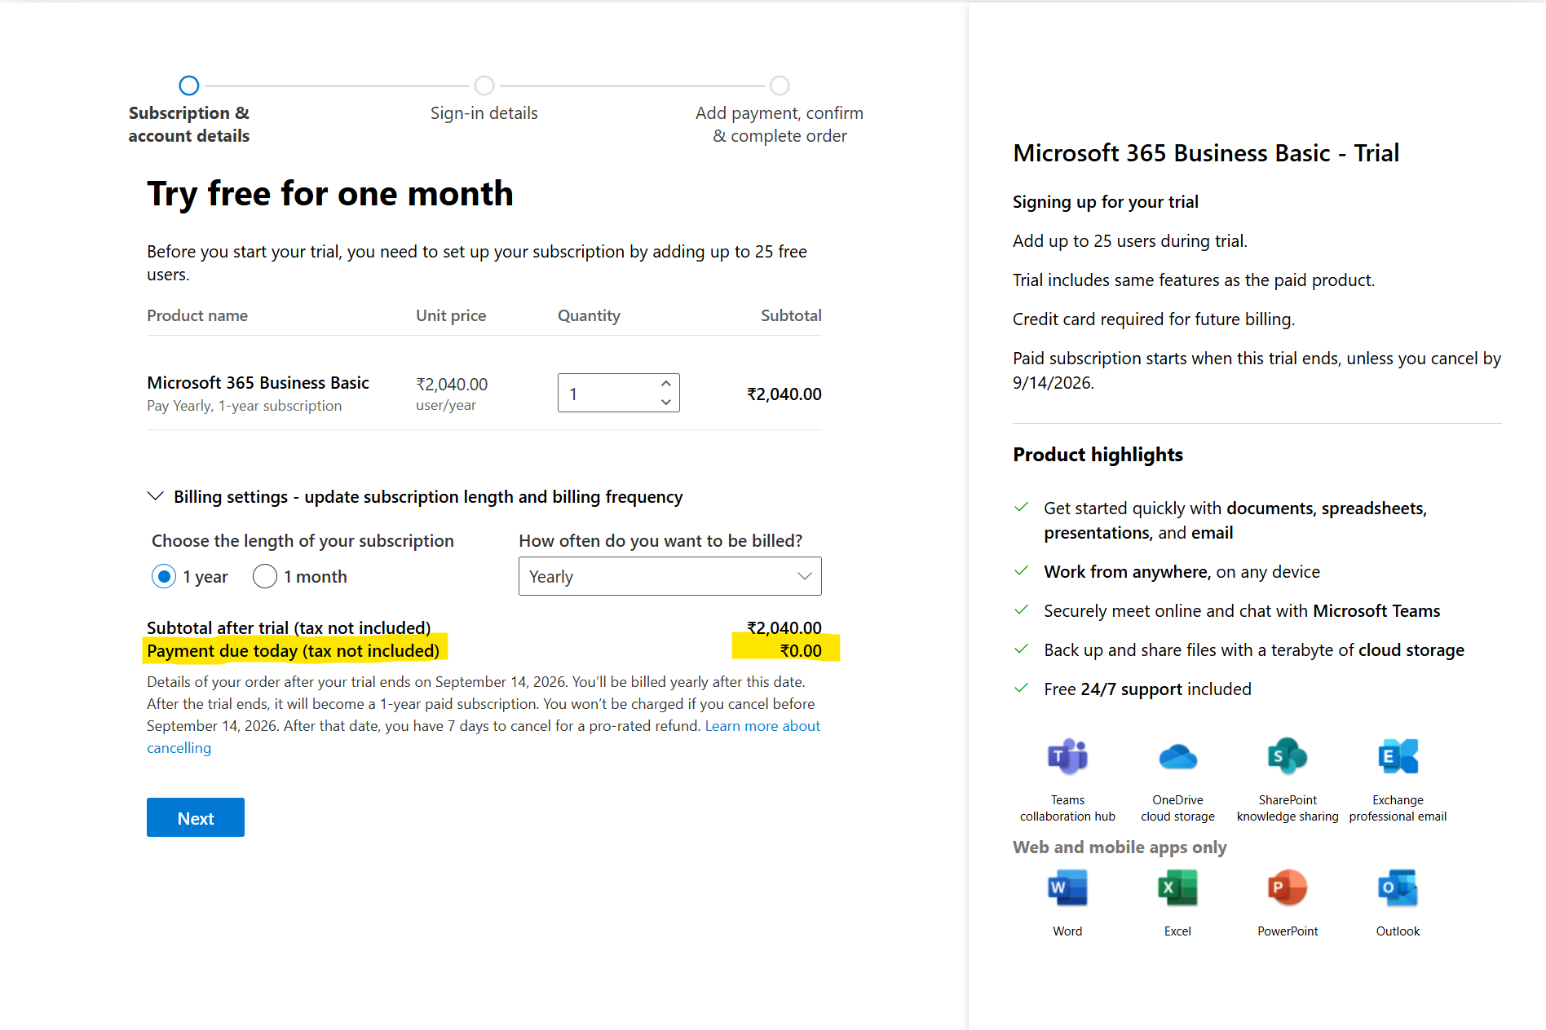Viewport: 1546px width, 1030px height.
Task: Click the Try free for one month heading
Action: pos(330,194)
